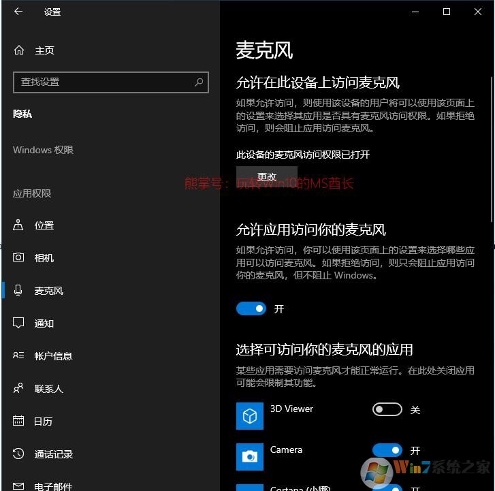Screen dimensions: 495x491
Task: Click the 更改 button
Action: pyautogui.click(x=267, y=177)
